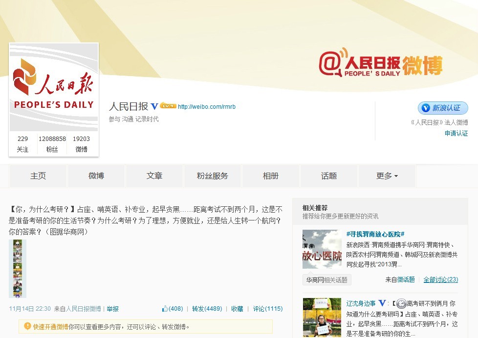Click the @人民日报微博 logo in the banner
The width and height of the screenshot is (478, 338).
(380, 63)
